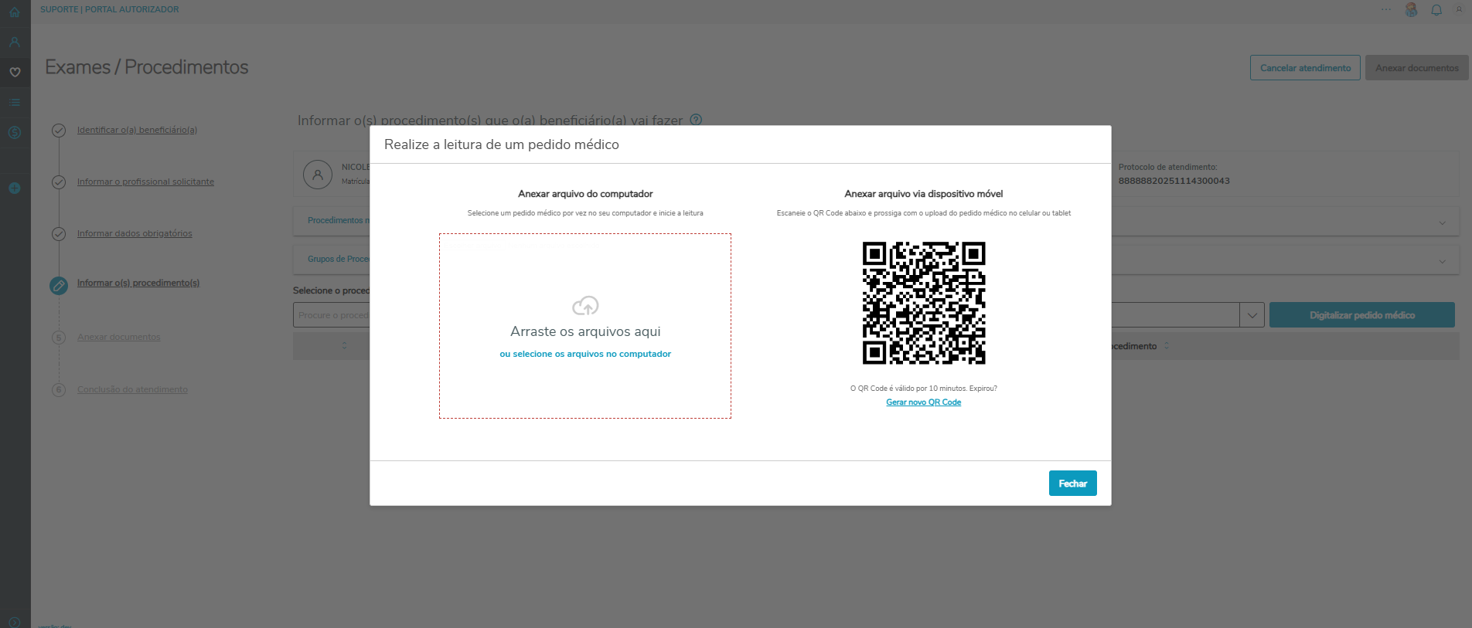Expand the Procedimentos panel chevron
The height and width of the screenshot is (628, 1472).
(x=1442, y=222)
